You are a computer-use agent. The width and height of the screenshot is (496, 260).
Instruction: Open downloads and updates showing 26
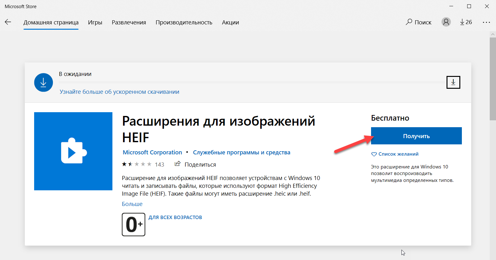pos(466,22)
